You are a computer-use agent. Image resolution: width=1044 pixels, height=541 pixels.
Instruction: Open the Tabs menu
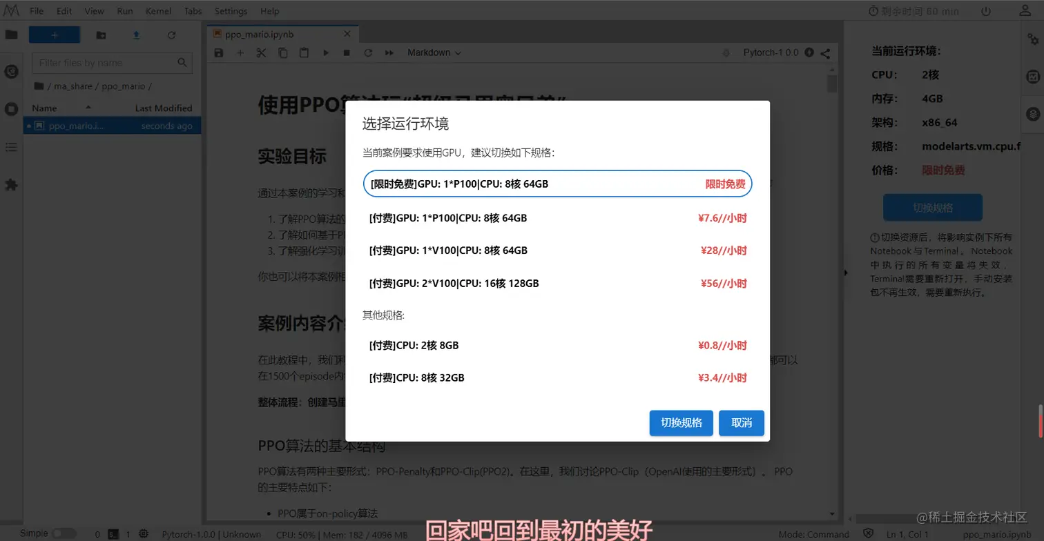tap(193, 11)
